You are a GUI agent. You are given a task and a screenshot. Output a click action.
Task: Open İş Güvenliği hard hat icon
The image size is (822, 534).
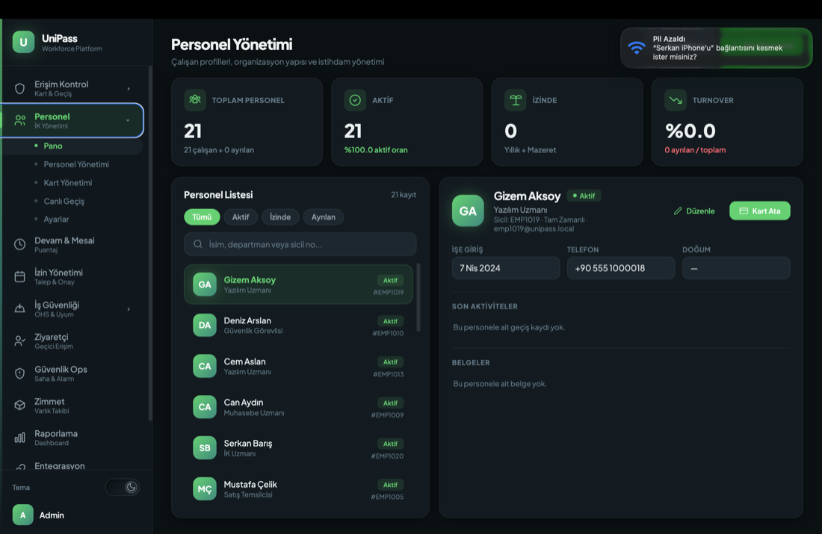point(20,308)
